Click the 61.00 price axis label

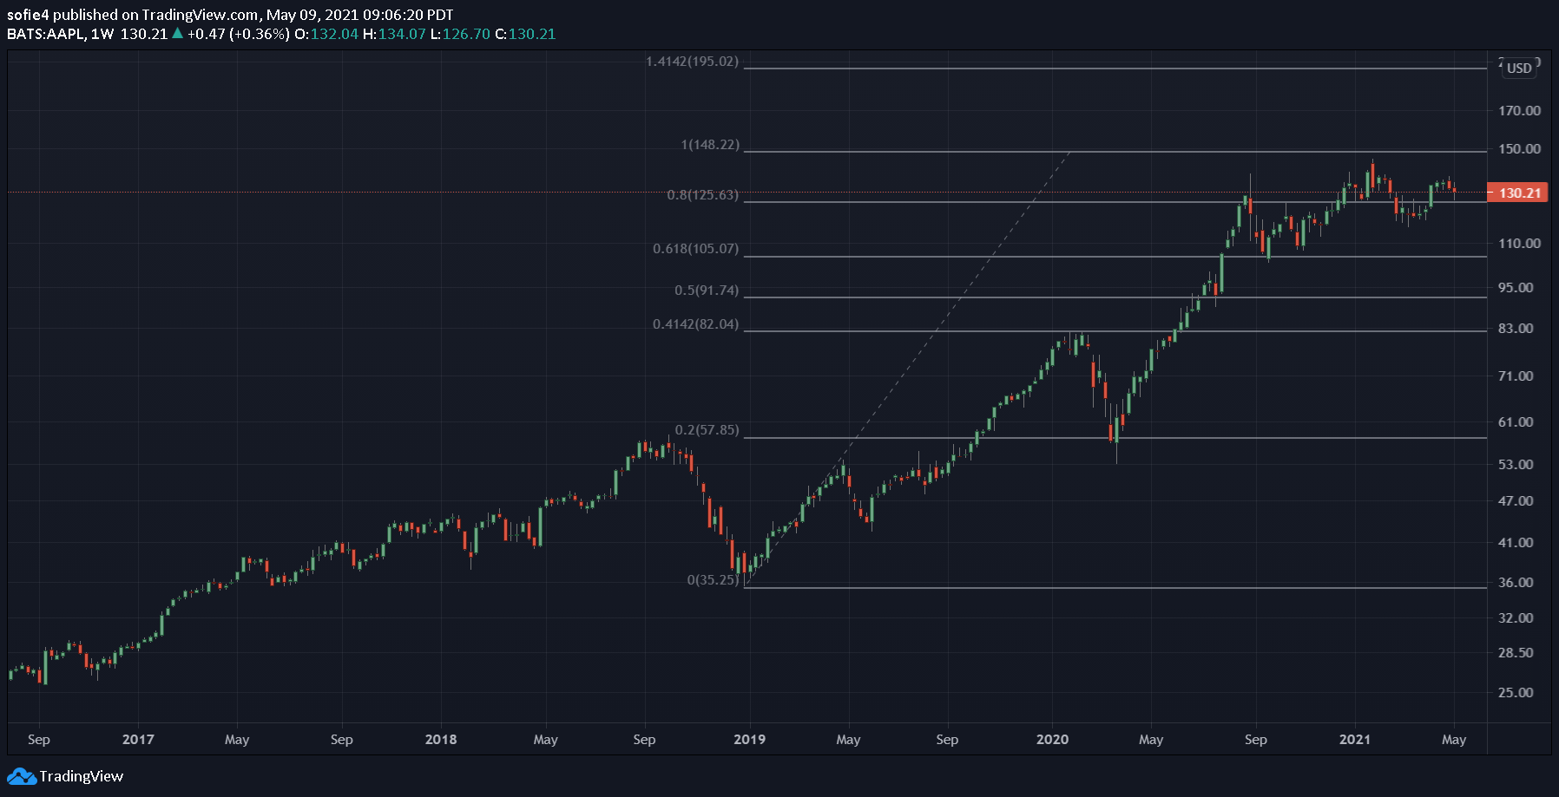click(1516, 422)
